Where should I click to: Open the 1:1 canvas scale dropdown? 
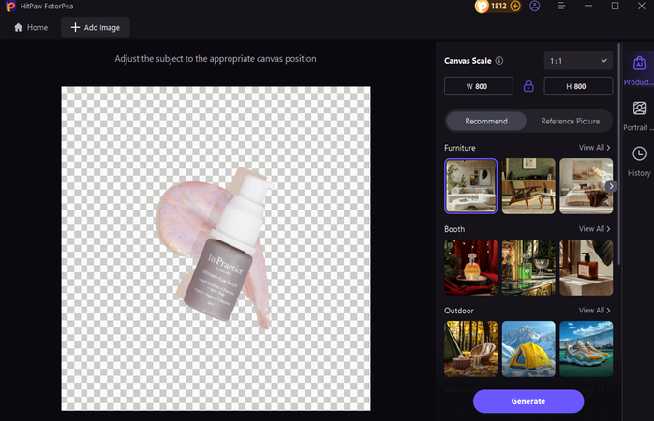[578, 61]
